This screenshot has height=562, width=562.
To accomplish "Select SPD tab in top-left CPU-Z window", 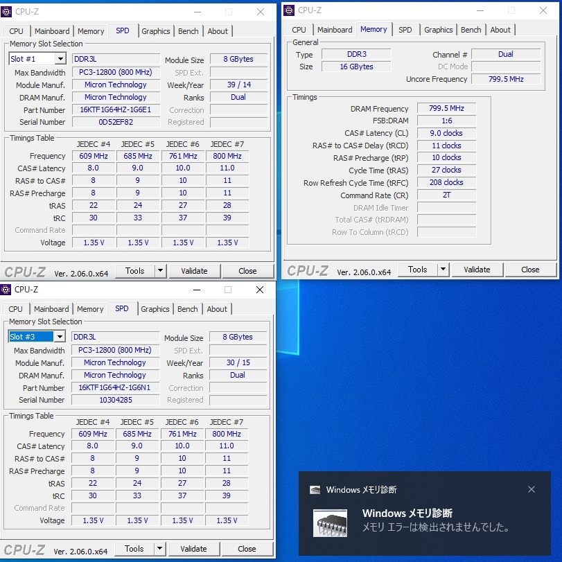I will click(123, 30).
